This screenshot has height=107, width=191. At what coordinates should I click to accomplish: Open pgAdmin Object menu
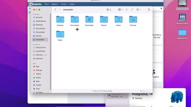coord(55,4)
